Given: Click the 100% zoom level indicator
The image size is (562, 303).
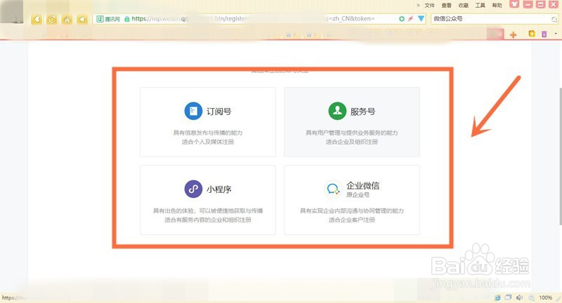Looking at the screenshot, I should [x=546, y=297].
